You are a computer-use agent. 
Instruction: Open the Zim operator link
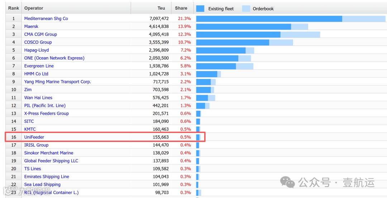point(28,90)
